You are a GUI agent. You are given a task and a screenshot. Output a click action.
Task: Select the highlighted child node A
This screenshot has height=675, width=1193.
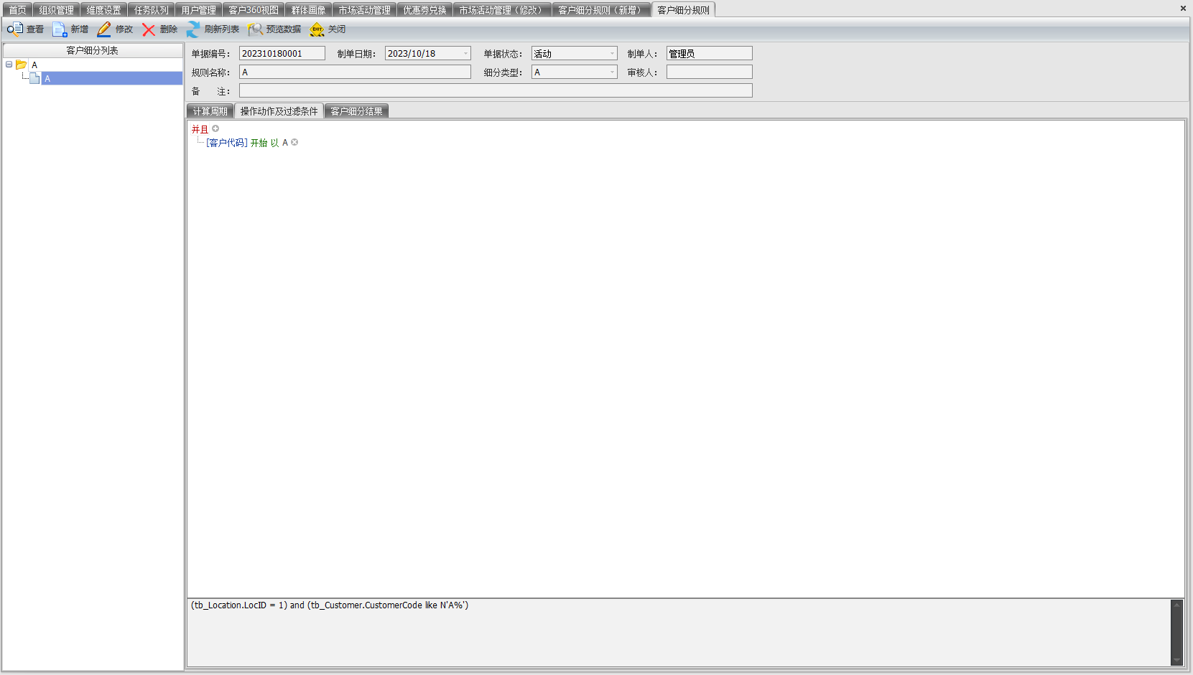111,78
